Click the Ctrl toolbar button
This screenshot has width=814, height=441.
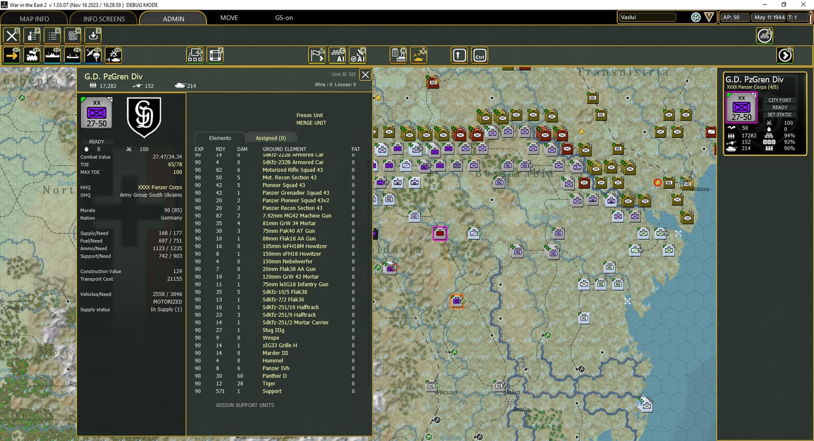tap(479, 55)
